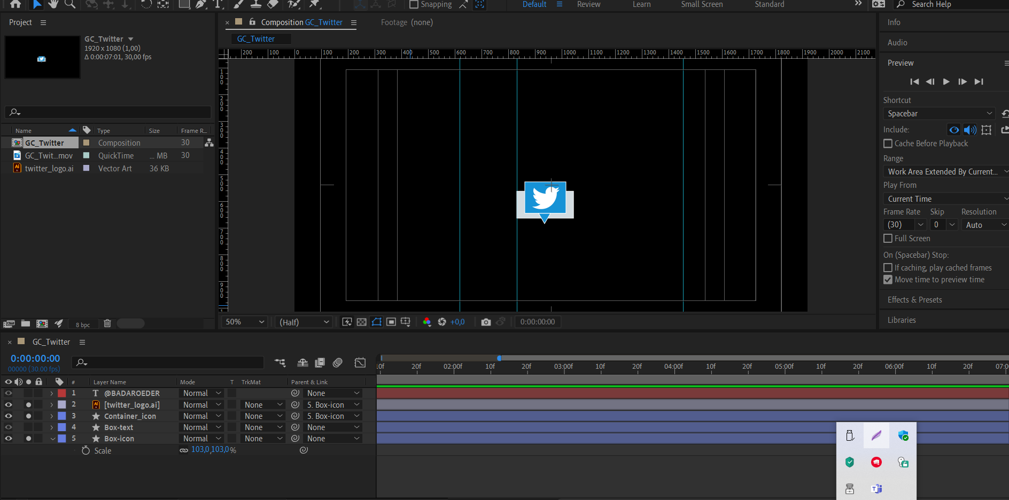The image size is (1009, 500).
Task: Select the Eraser tool
Action: pos(273,4)
